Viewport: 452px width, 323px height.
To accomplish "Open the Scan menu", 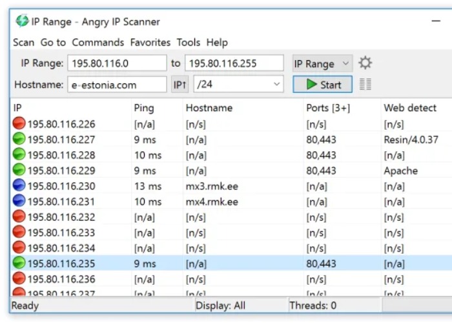I will pos(24,43).
